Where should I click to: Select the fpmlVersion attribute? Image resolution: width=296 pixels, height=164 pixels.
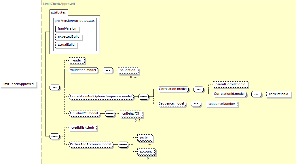[x=67, y=29]
